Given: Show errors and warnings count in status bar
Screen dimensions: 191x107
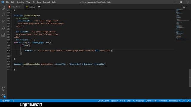Looking at the screenshot, I should [x=6, y=101].
